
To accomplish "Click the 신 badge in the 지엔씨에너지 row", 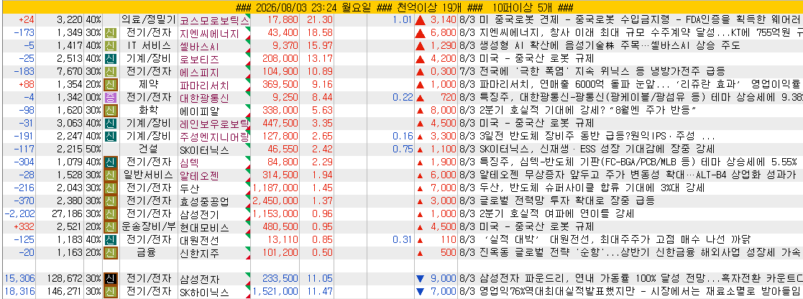I will tap(110, 33).
